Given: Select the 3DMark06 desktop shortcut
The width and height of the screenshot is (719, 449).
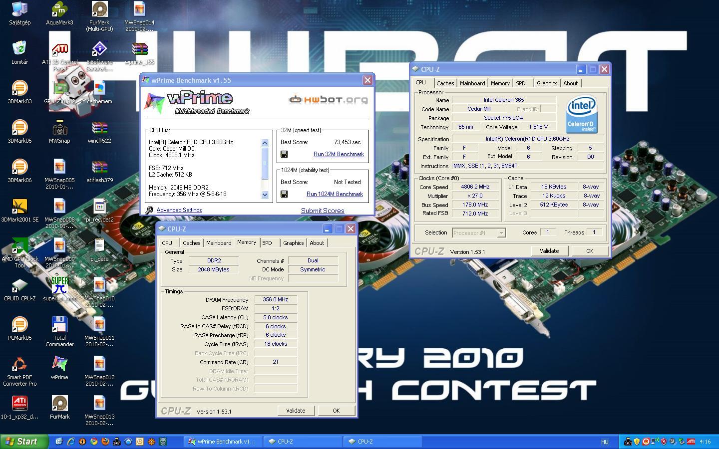Looking at the screenshot, I should tap(19, 171).
